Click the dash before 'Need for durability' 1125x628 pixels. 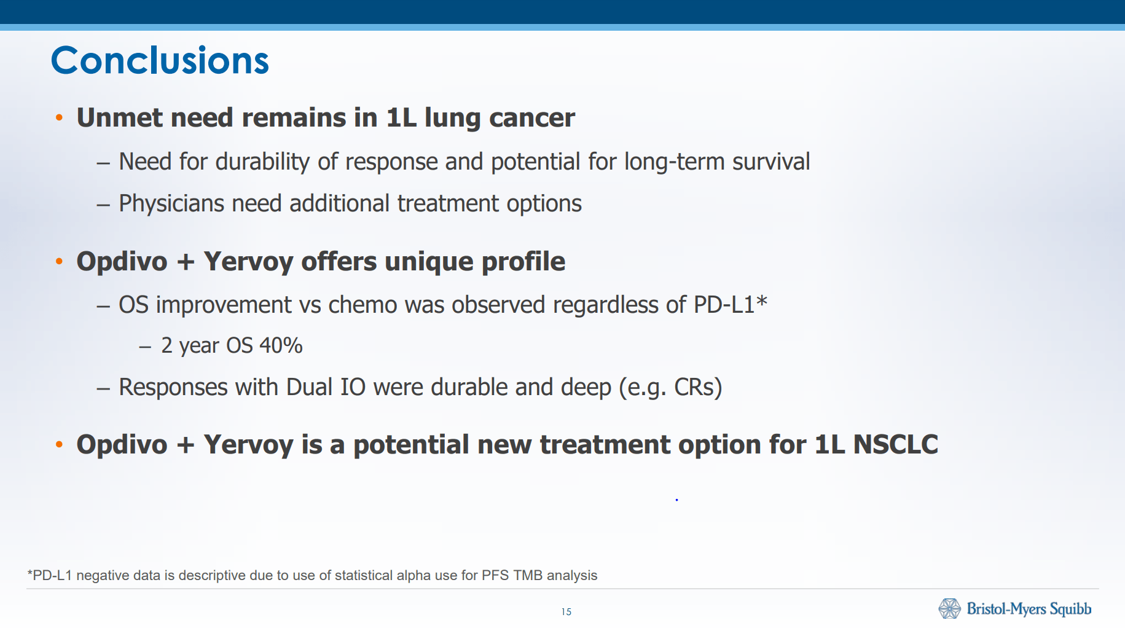click(103, 163)
